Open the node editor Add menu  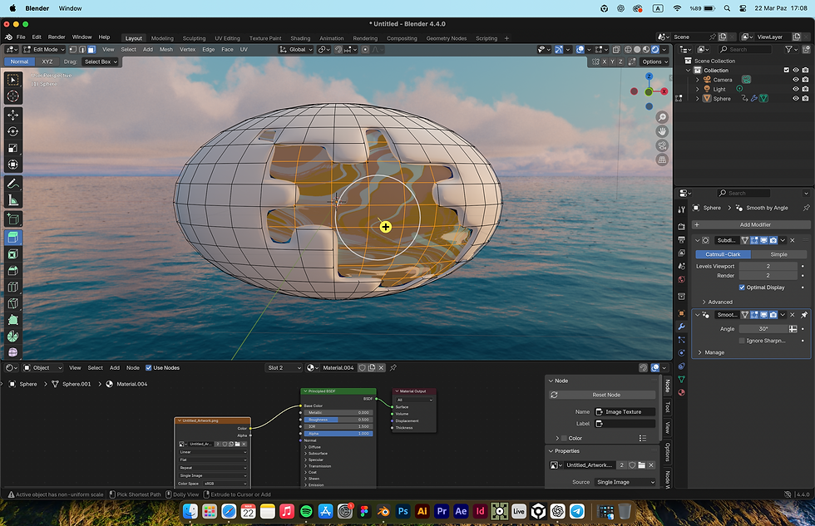coord(115,367)
